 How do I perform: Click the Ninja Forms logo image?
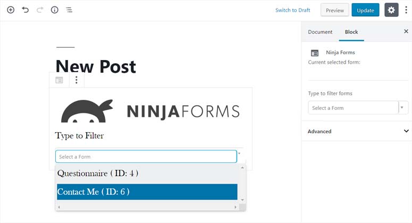[150, 111]
